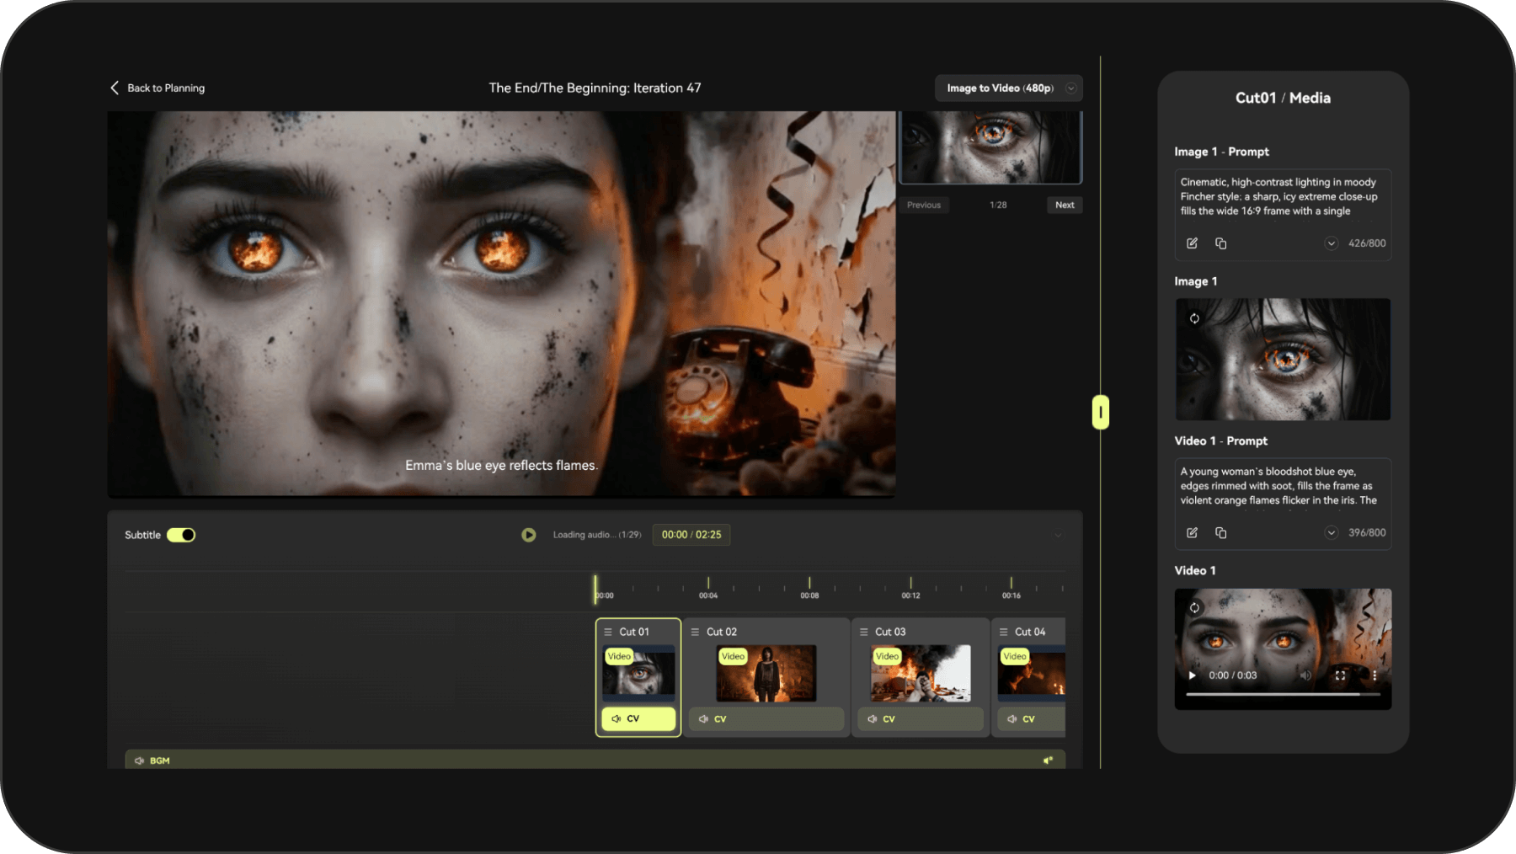Click the regenerate toggle on Video 1 preview
The image size is (1516, 854).
[1194, 606]
